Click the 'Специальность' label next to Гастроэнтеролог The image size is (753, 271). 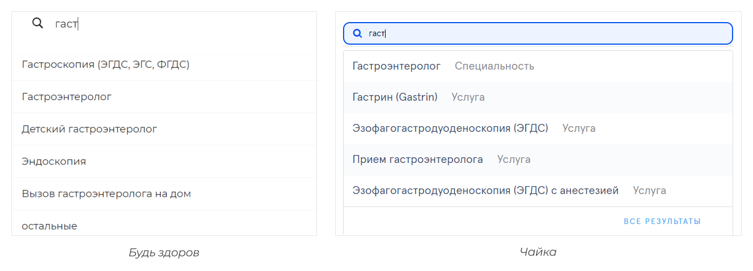click(x=494, y=66)
